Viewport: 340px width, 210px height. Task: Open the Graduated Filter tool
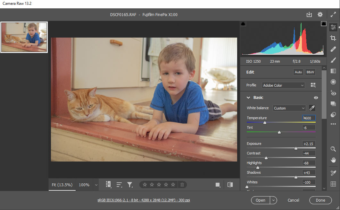click(333, 71)
